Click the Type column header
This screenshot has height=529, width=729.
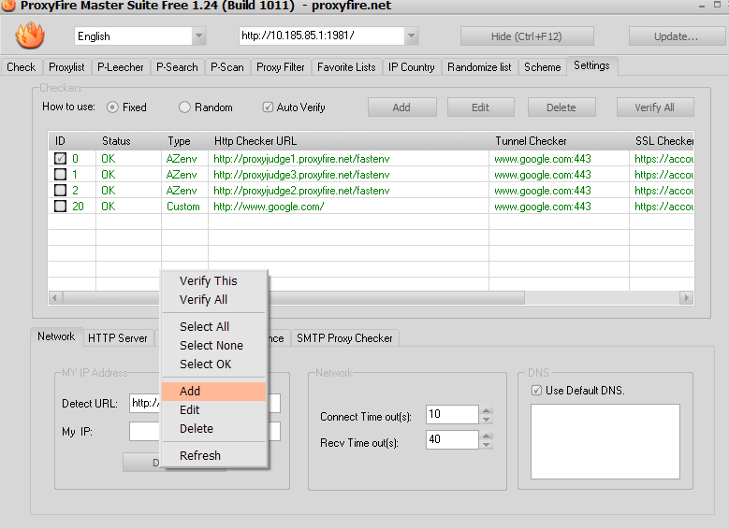tap(184, 141)
